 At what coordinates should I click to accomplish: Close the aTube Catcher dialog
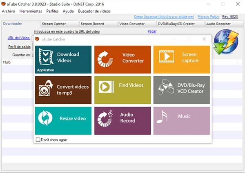pyautogui.click(x=204, y=39)
